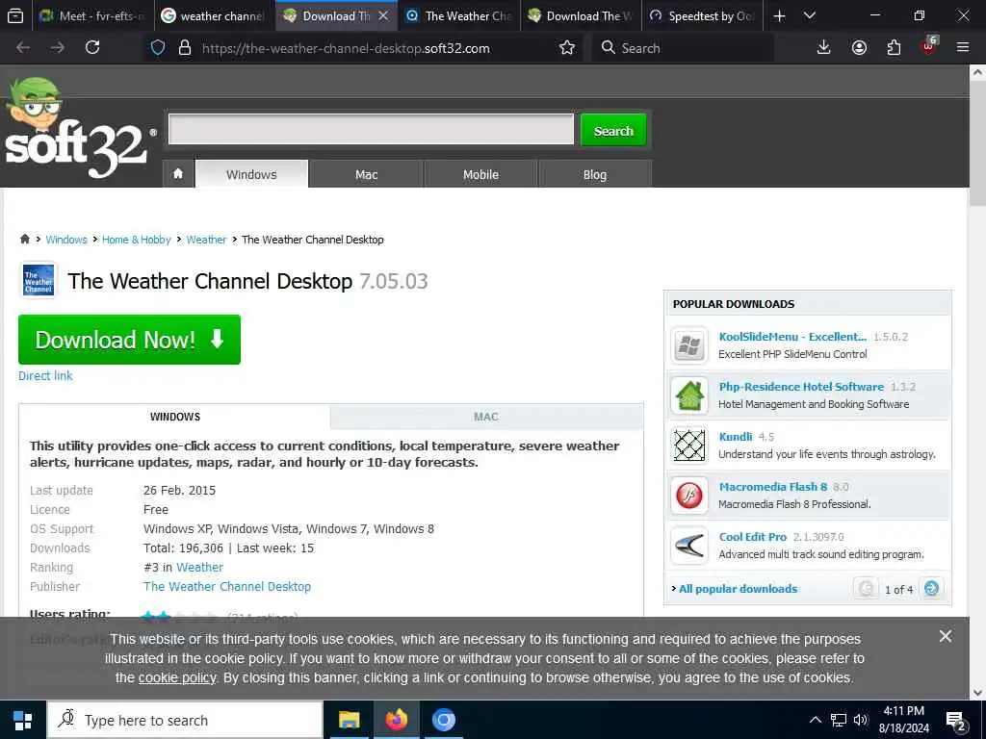Open the Firefox account icon
The height and width of the screenshot is (739, 986).
pos(859,47)
